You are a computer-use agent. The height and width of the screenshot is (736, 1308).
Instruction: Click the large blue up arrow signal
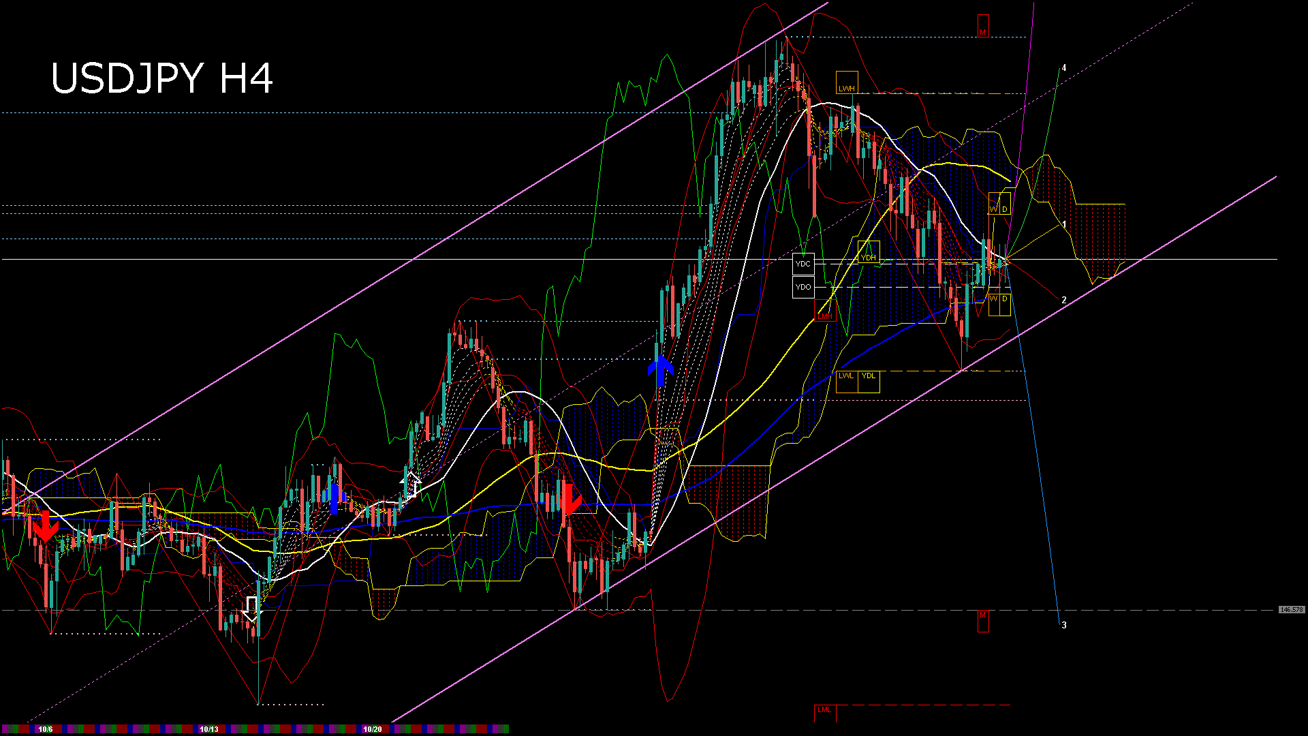click(x=660, y=369)
